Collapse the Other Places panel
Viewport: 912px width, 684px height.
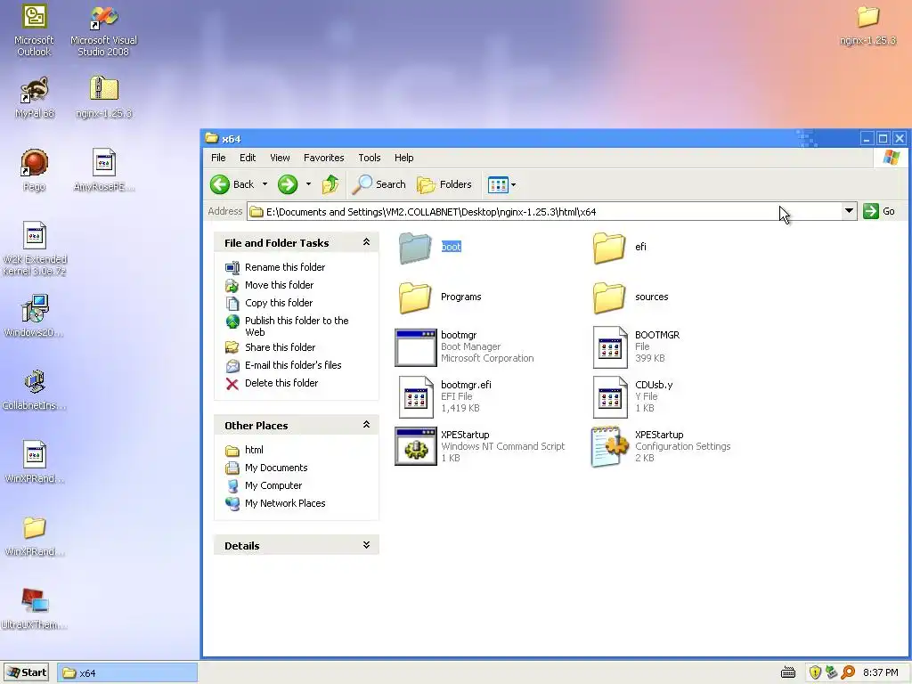pyautogui.click(x=366, y=425)
